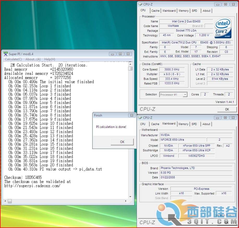The image size is (239, 228).
Task: Click the nForce 650i Ultra SPP chipset field
Action: (197, 146)
